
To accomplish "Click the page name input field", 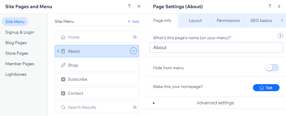I will 216,48.
